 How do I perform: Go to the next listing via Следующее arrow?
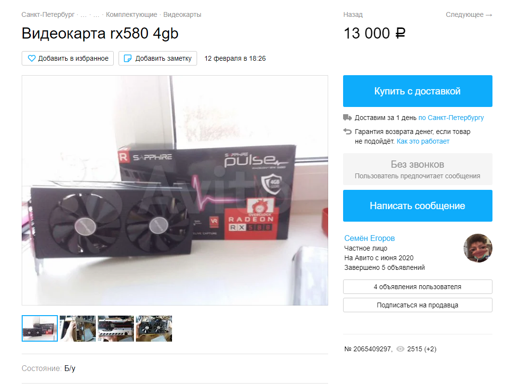(x=469, y=14)
